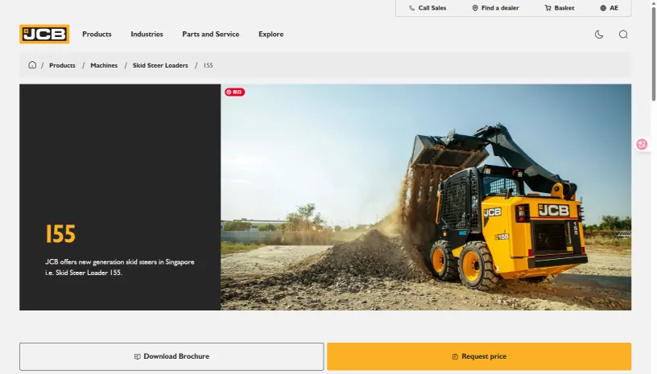The width and height of the screenshot is (657, 374).
Task: Open the Products menu
Action: [x=97, y=35]
